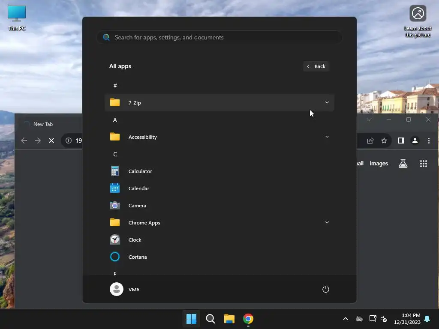Open Google Images link in Chrome
This screenshot has width=439, height=329.
pyautogui.click(x=379, y=163)
